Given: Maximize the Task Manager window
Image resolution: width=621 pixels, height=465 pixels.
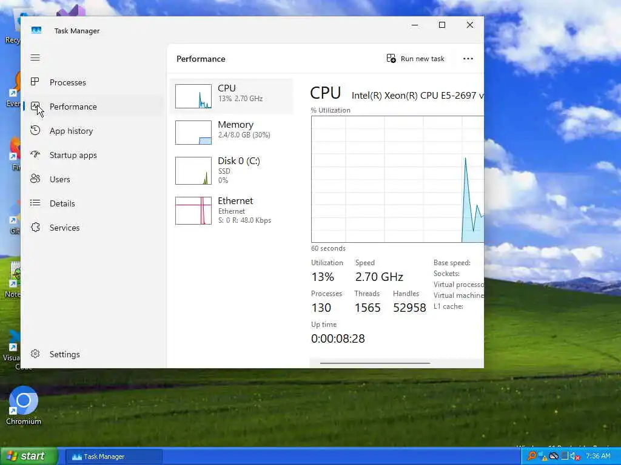Looking at the screenshot, I should (x=442, y=25).
